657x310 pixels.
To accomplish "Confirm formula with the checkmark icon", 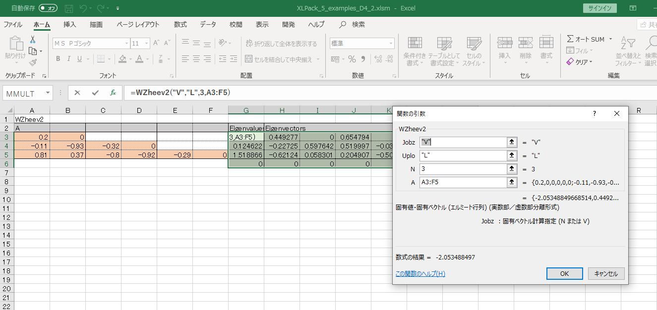I will click(95, 93).
